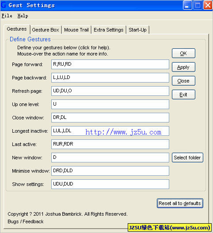Minimize the Gest Settings window
The height and width of the screenshot is (233, 213).
point(187,5)
